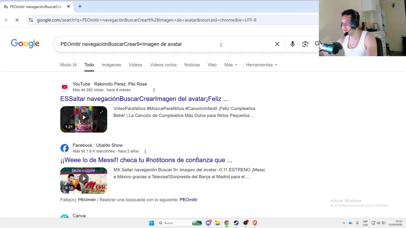Open Discord from the taskbar
Viewport: 406px width, 228px height.
tap(208, 223)
